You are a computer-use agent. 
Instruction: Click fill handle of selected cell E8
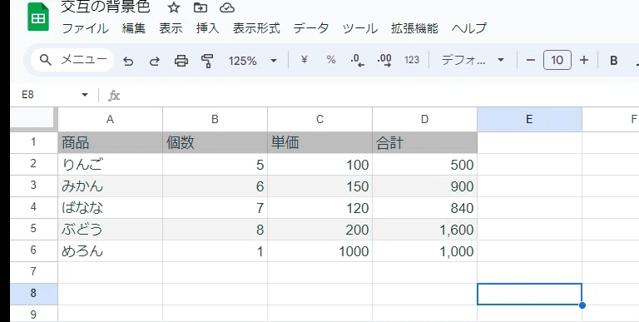click(582, 305)
